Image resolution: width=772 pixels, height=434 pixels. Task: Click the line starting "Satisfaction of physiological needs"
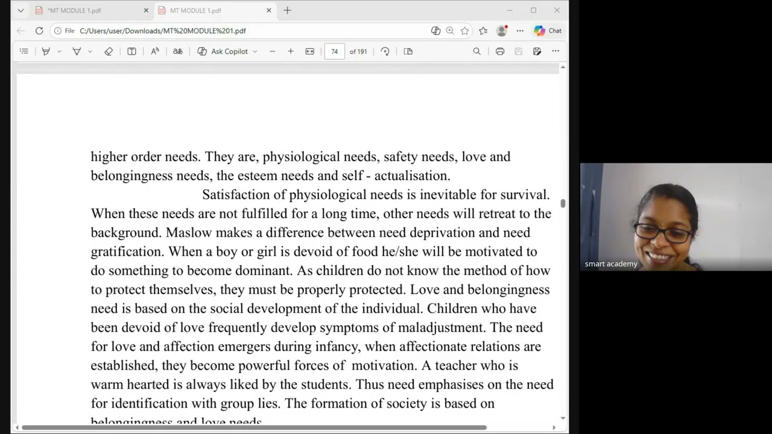click(x=376, y=195)
